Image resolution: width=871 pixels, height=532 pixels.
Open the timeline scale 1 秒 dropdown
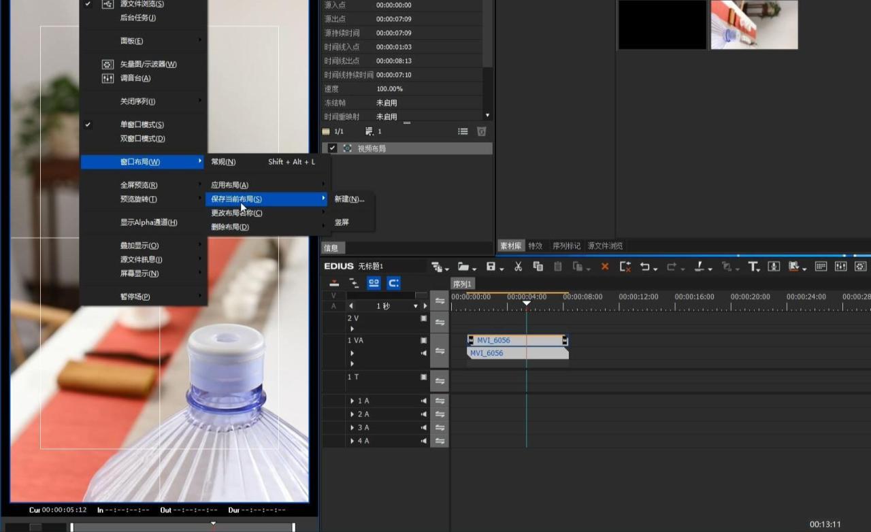click(x=416, y=306)
